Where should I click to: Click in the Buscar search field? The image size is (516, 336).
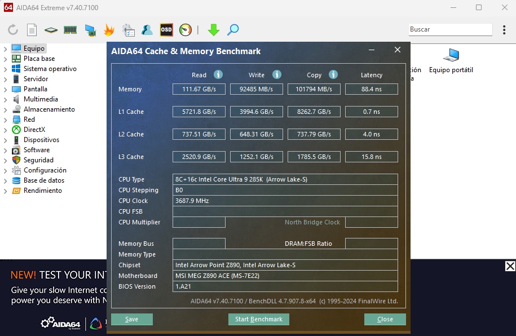(x=450, y=29)
